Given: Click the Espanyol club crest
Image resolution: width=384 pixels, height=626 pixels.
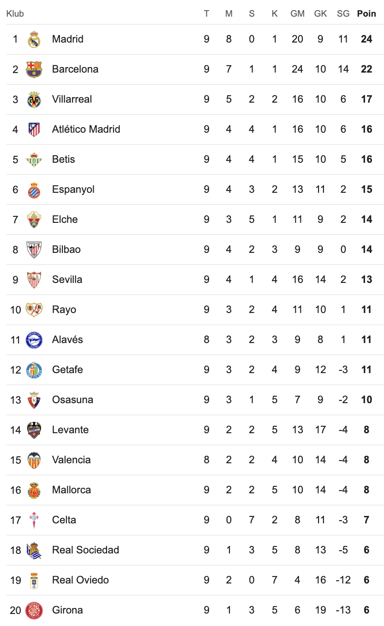Looking at the screenshot, I should 34,190.
